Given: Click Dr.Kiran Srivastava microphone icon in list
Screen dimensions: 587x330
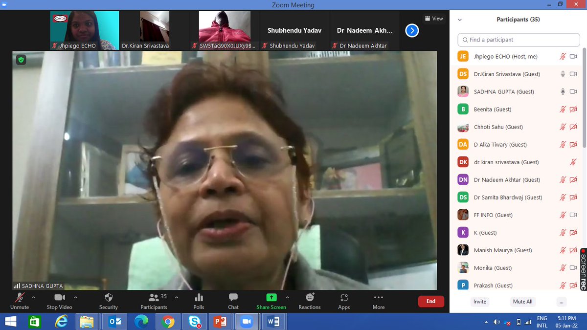Looking at the screenshot, I should (563, 74).
